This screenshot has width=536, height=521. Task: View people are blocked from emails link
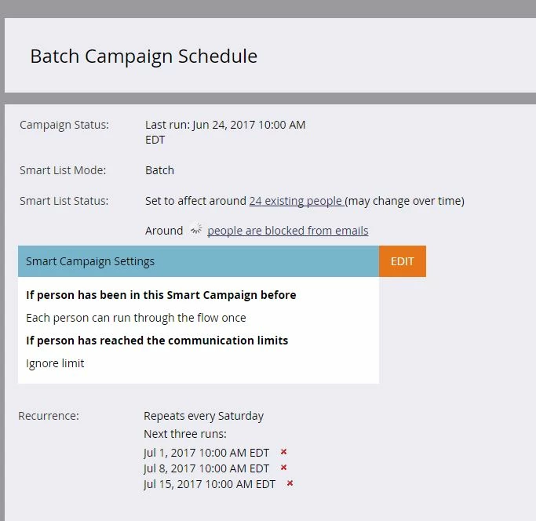point(288,231)
